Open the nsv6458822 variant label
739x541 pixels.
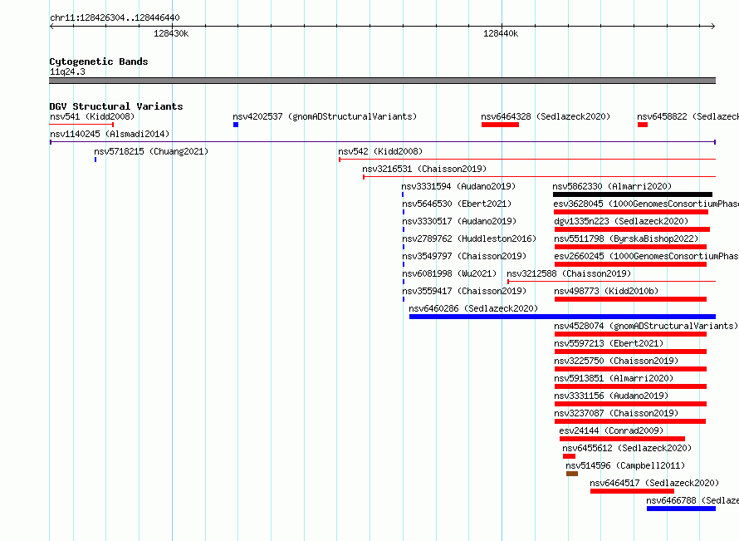click(688, 116)
